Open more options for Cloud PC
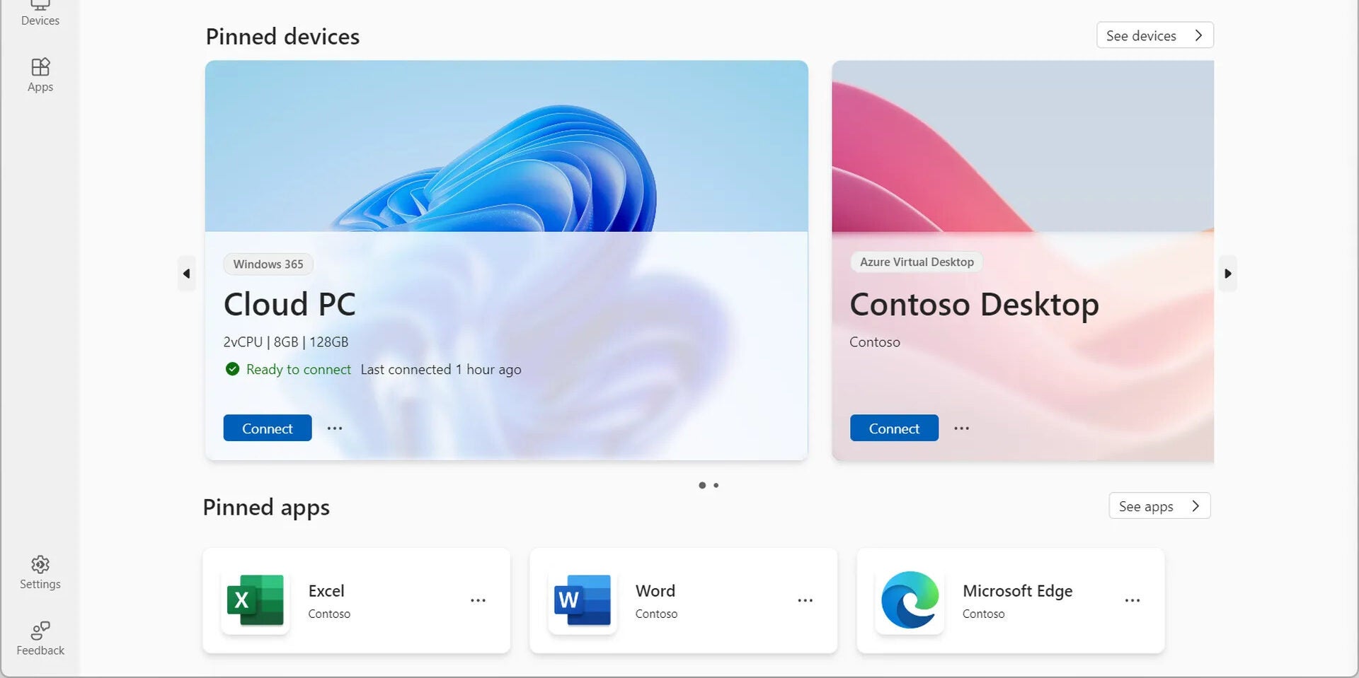 coord(335,428)
